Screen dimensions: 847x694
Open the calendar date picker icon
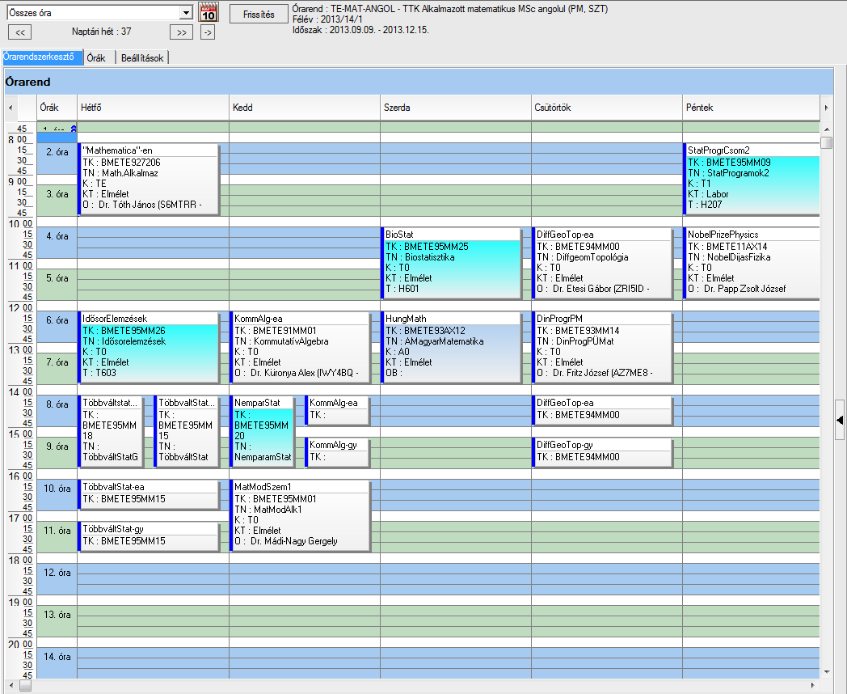point(209,12)
